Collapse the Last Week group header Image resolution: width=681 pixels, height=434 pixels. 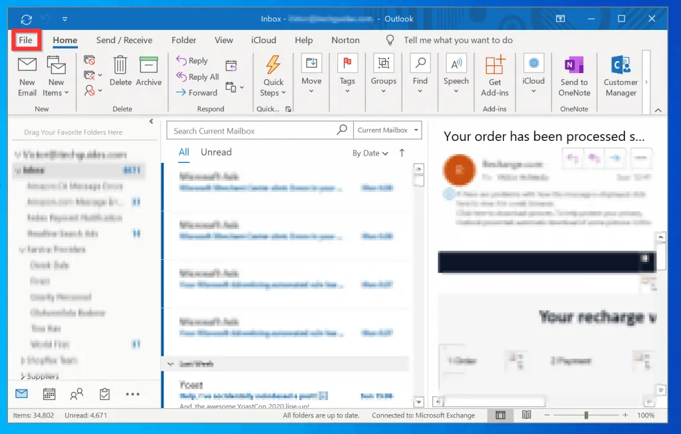tap(171, 364)
